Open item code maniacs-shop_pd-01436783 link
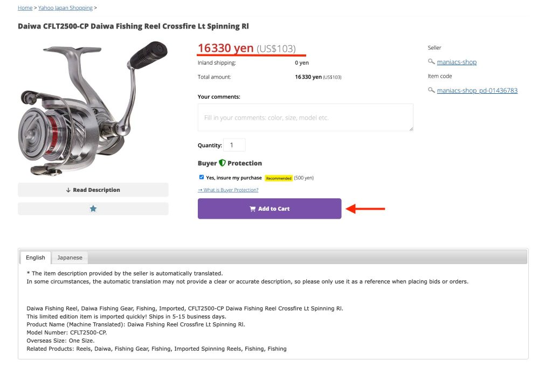The height and width of the screenshot is (367, 552). tap(477, 91)
